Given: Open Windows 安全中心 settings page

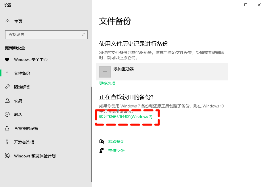Looking at the screenshot, I should (x=31, y=60).
